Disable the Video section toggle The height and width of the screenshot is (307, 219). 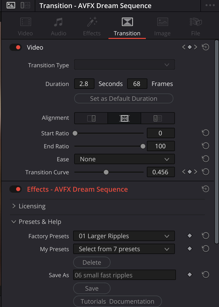tap(16, 47)
